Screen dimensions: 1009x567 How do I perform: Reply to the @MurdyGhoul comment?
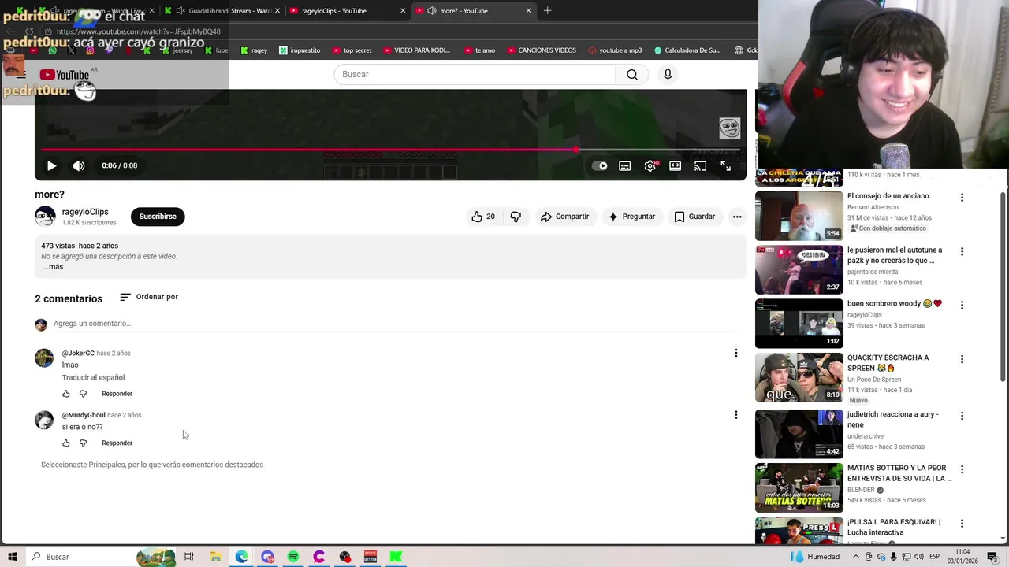(x=117, y=443)
